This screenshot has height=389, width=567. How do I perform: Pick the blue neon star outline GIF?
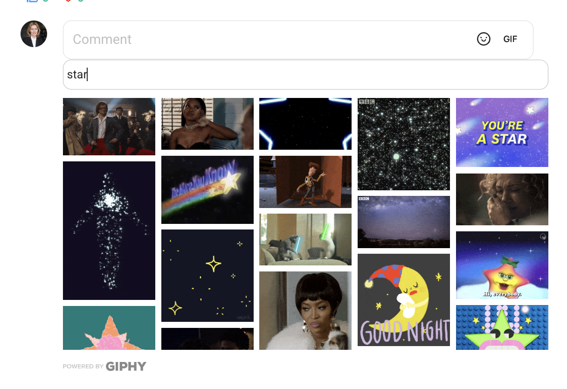tap(305, 124)
